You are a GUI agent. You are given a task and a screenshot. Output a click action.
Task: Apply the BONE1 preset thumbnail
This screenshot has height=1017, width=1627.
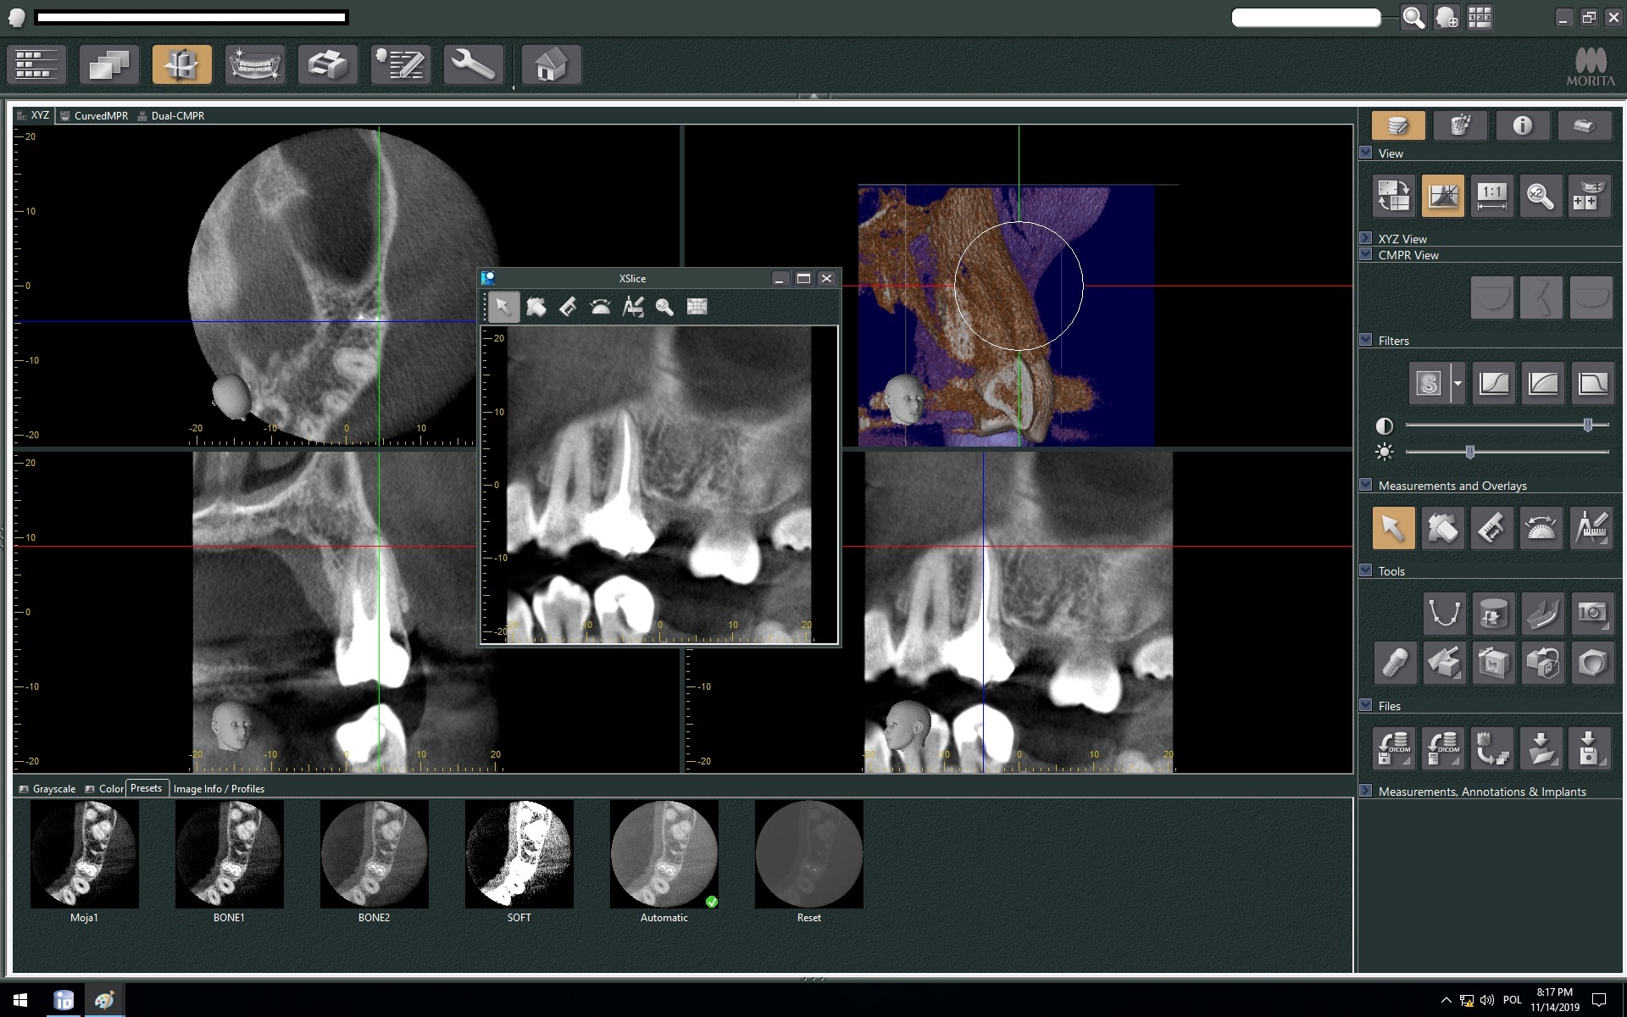coord(229,854)
